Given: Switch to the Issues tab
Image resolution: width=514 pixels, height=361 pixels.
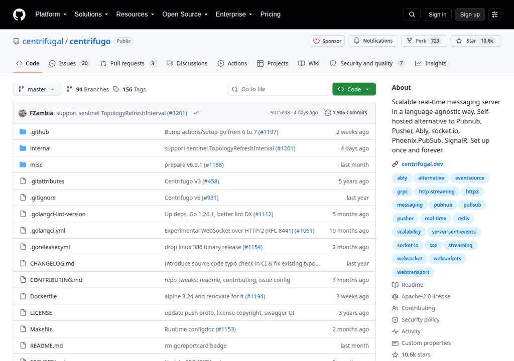Looking at the screenshot, I should [69, 64].
